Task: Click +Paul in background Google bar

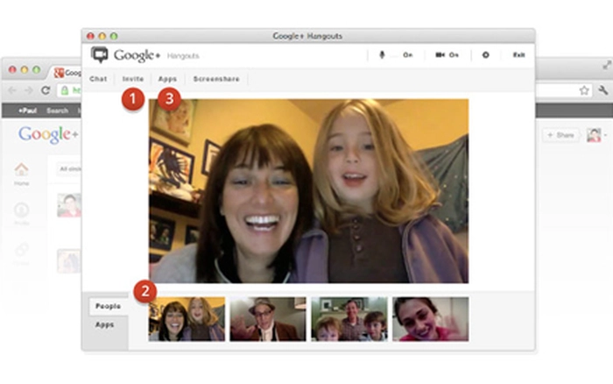Action: (x=27, y=110)
